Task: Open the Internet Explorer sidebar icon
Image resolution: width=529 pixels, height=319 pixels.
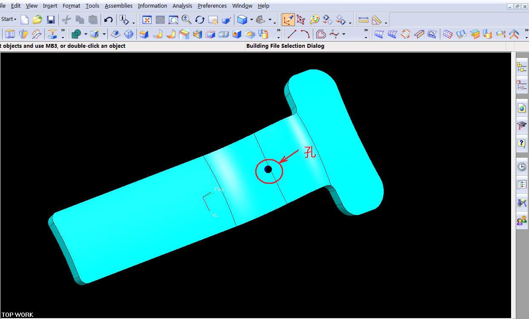Action: (x=522, y=108)
